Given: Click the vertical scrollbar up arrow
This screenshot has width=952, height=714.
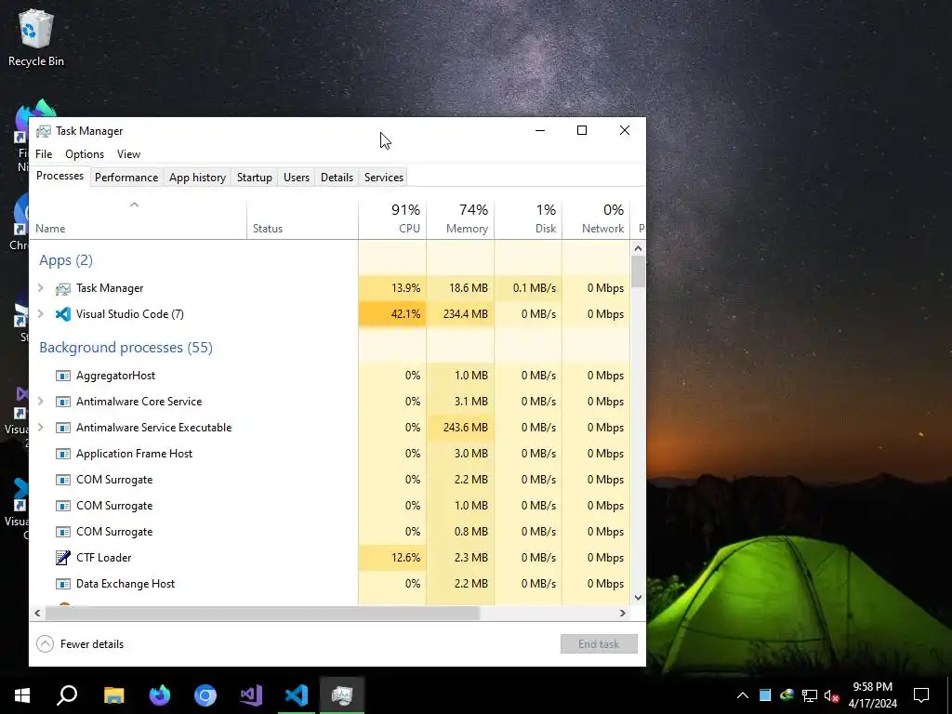Looking at the screenshot, I should click(x=638, y=247).
